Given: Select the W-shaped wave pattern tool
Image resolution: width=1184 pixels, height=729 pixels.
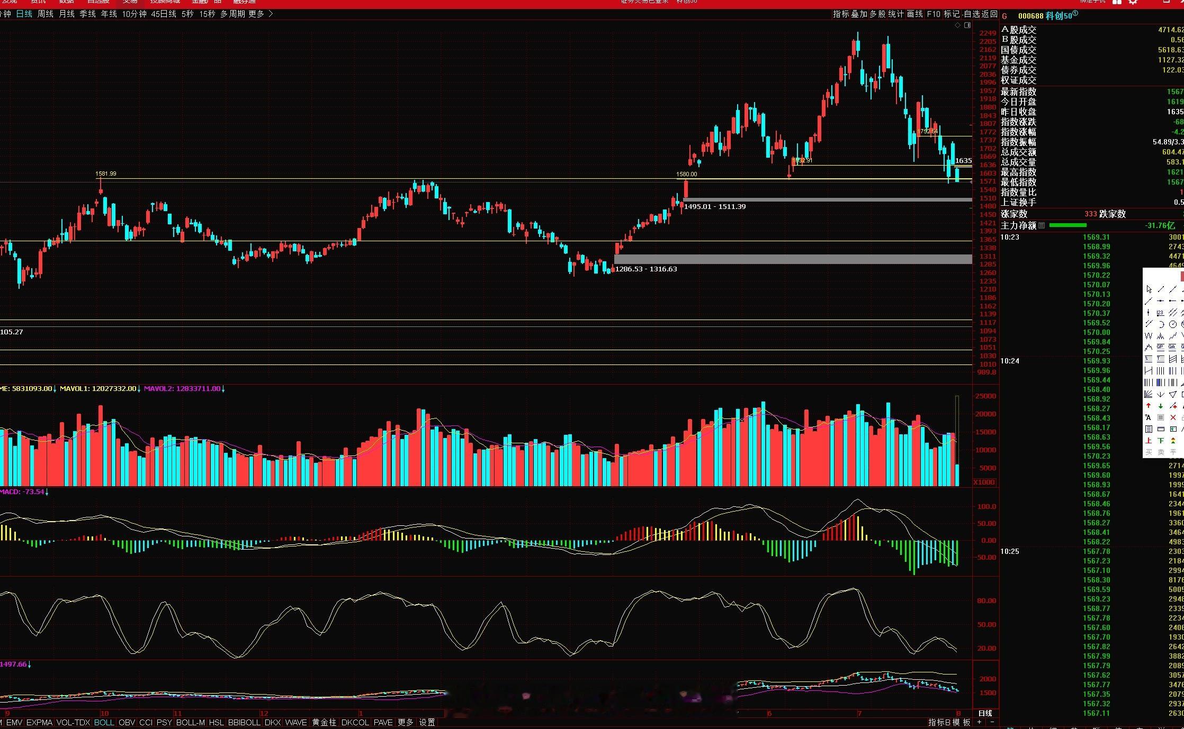Looking at the screenshot, I should [1149, 336].
